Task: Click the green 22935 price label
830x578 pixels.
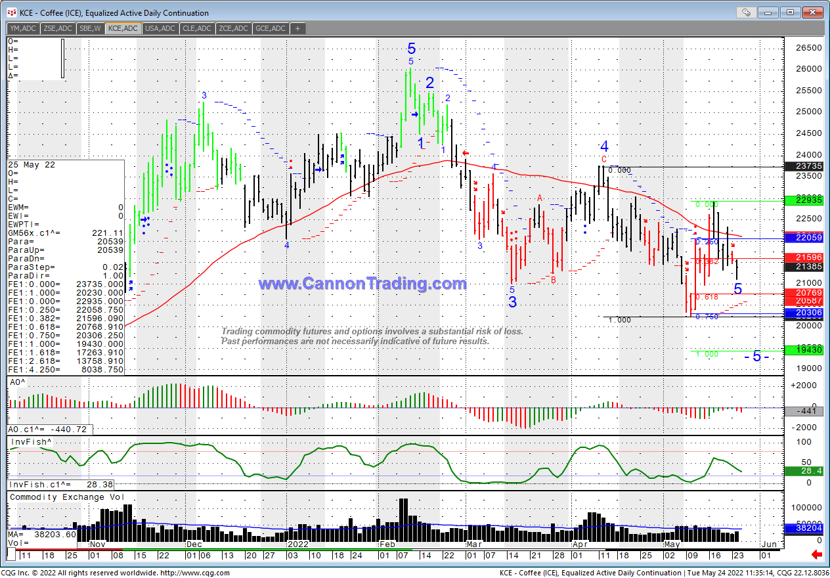Action: coord(803,200)
